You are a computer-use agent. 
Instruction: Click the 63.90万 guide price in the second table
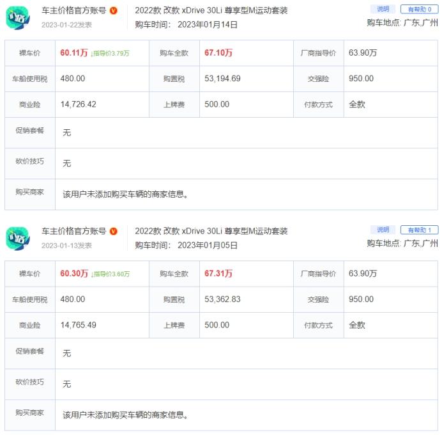pos(363,274)
